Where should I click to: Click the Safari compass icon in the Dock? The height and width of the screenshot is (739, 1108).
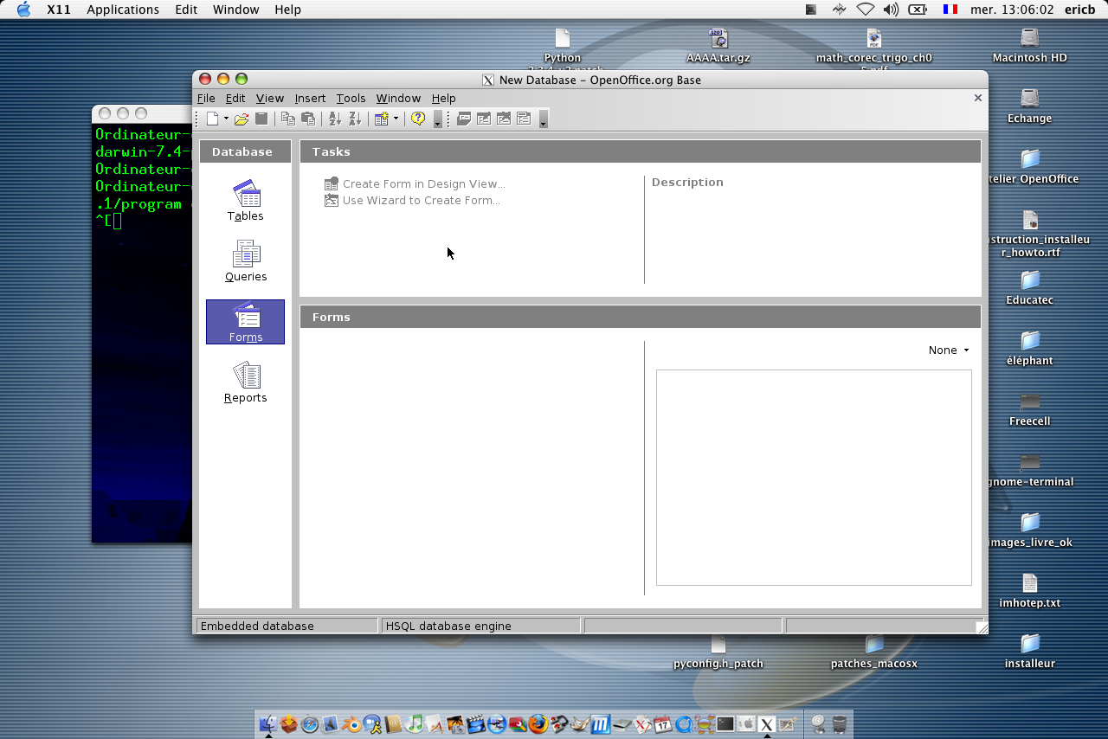(310, 723)
